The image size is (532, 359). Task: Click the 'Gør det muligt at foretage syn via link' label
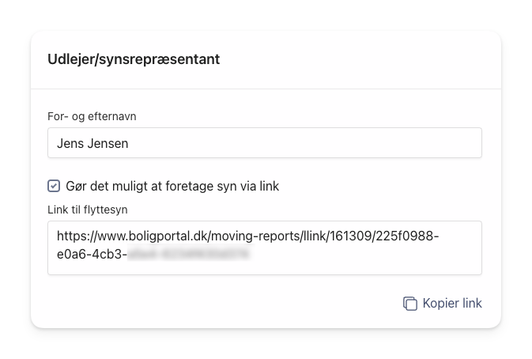coord(172,187)
